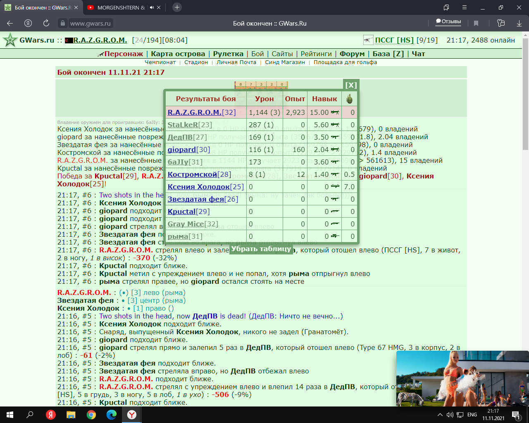Open Windows Start menu
The height and width of the screenshot is (423, 529).
[x=10, y=415]
